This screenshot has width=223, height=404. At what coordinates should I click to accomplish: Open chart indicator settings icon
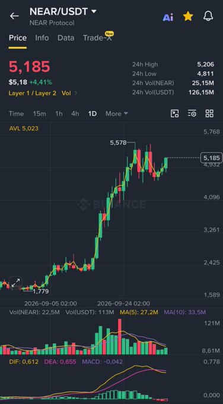click(x=192, y=114)
